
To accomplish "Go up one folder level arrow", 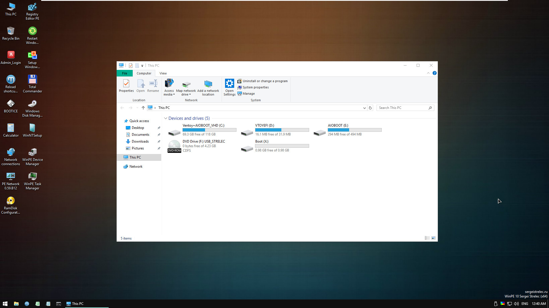I will 143,108.
